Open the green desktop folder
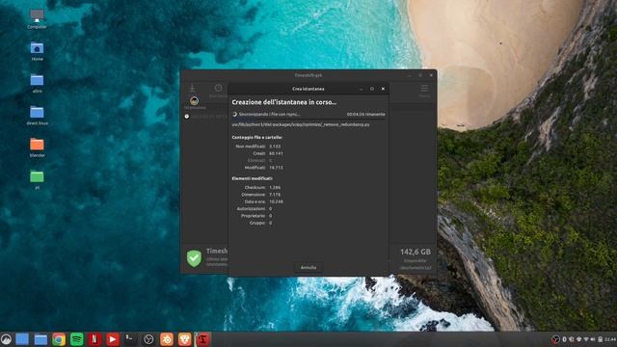Viewport: 617px width, 347px height. click(37, 180)
